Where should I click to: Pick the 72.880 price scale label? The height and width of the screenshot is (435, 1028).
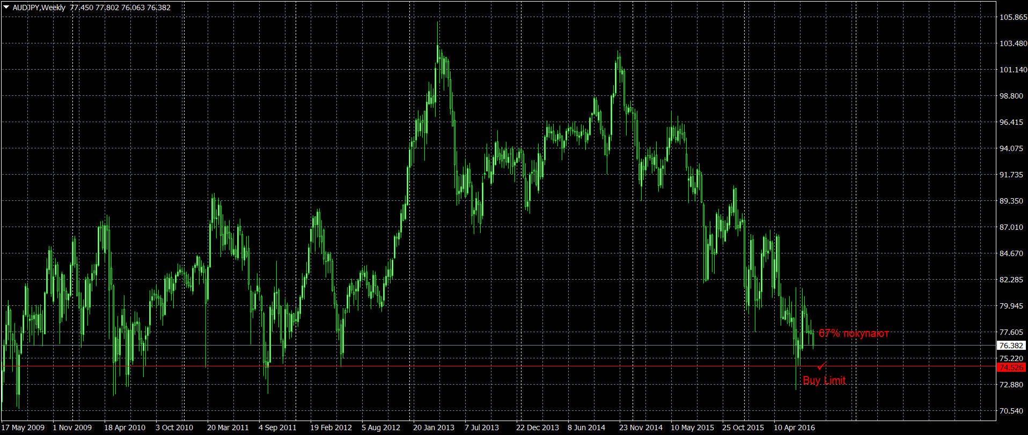[x=1011, y=385]
